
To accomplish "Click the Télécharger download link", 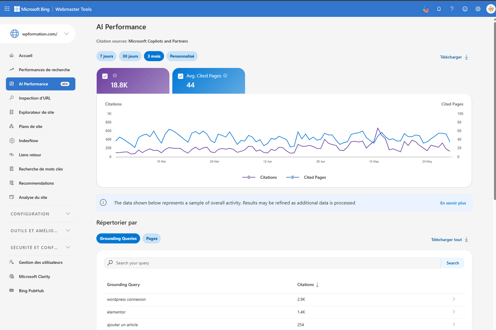I will click(454, 57).
